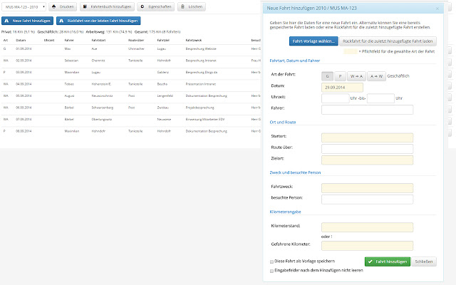456x285 pixels.
Task: Click the Fahrer column header
Action: tap(69, 41)
